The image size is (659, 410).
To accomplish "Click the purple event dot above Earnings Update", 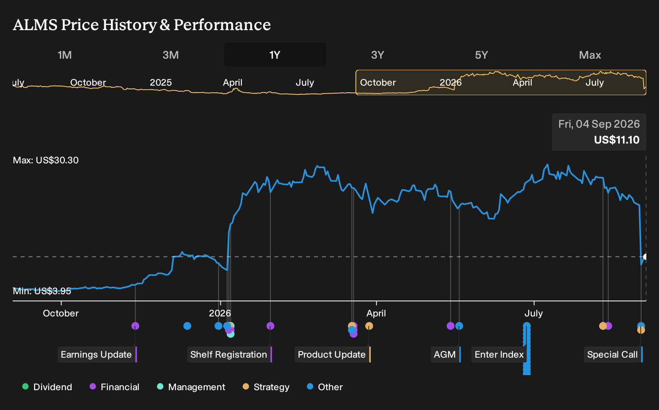I will tap(135, 326).
